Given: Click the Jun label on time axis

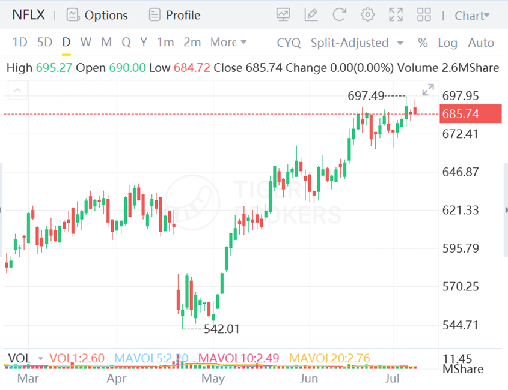Looking at the screenshot, I should pyautogui.click(x=309, y=379).
